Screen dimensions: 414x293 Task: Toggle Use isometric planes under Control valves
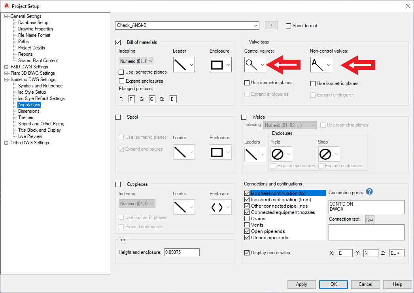[246, 83]
